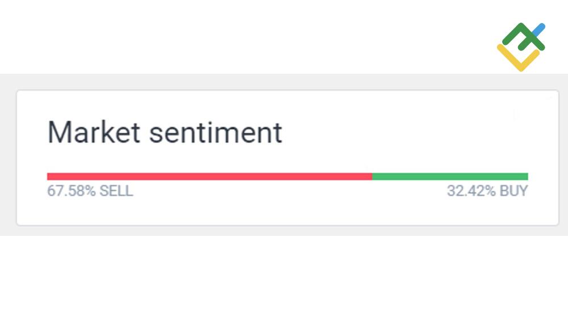Click the LiteFinance logo icon
Image resolution: width=568 pixels, height=309 pixels.
521,47
